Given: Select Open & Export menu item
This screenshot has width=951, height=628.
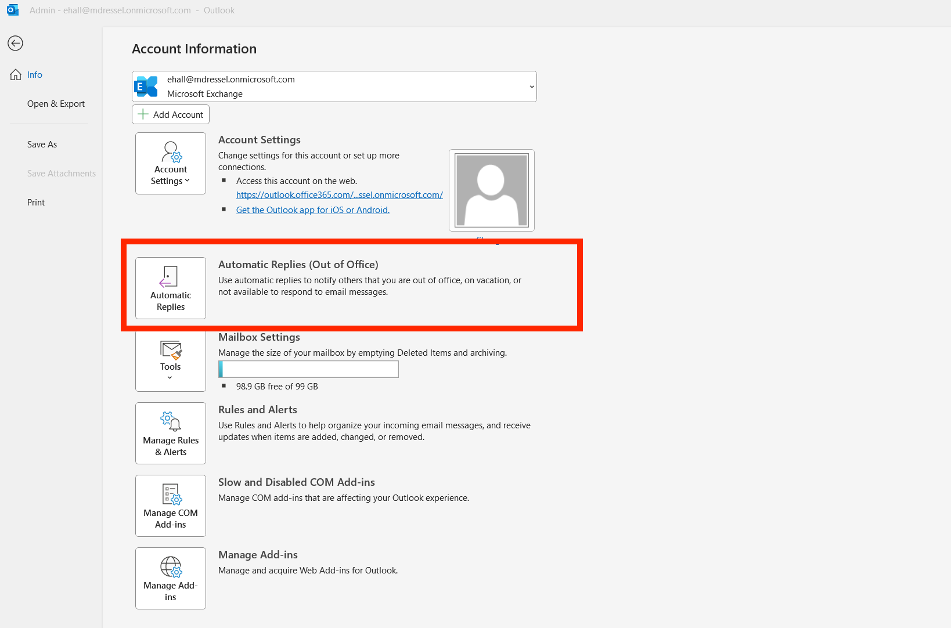Looking at the screenshot, I should coord(56,104).
